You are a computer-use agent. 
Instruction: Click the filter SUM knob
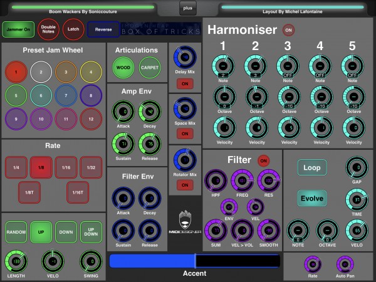pyautogui.click(x=216, y=231)
